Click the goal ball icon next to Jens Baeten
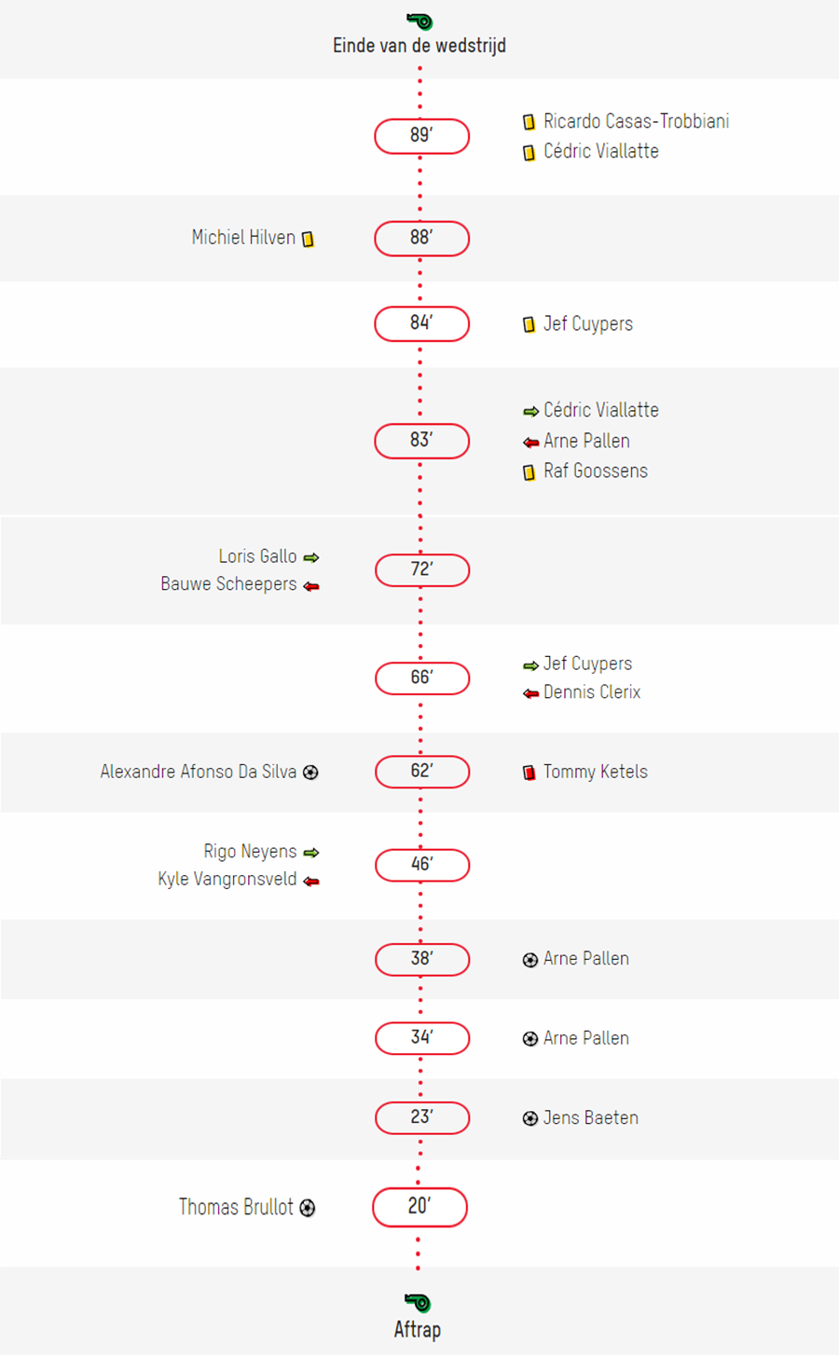Viewport: 839px width, 1355px height. click(x=530, y=1118)
